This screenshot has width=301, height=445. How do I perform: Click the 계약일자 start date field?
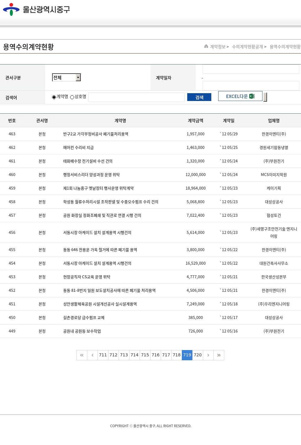pyautogui.click(x=250, y=69)
